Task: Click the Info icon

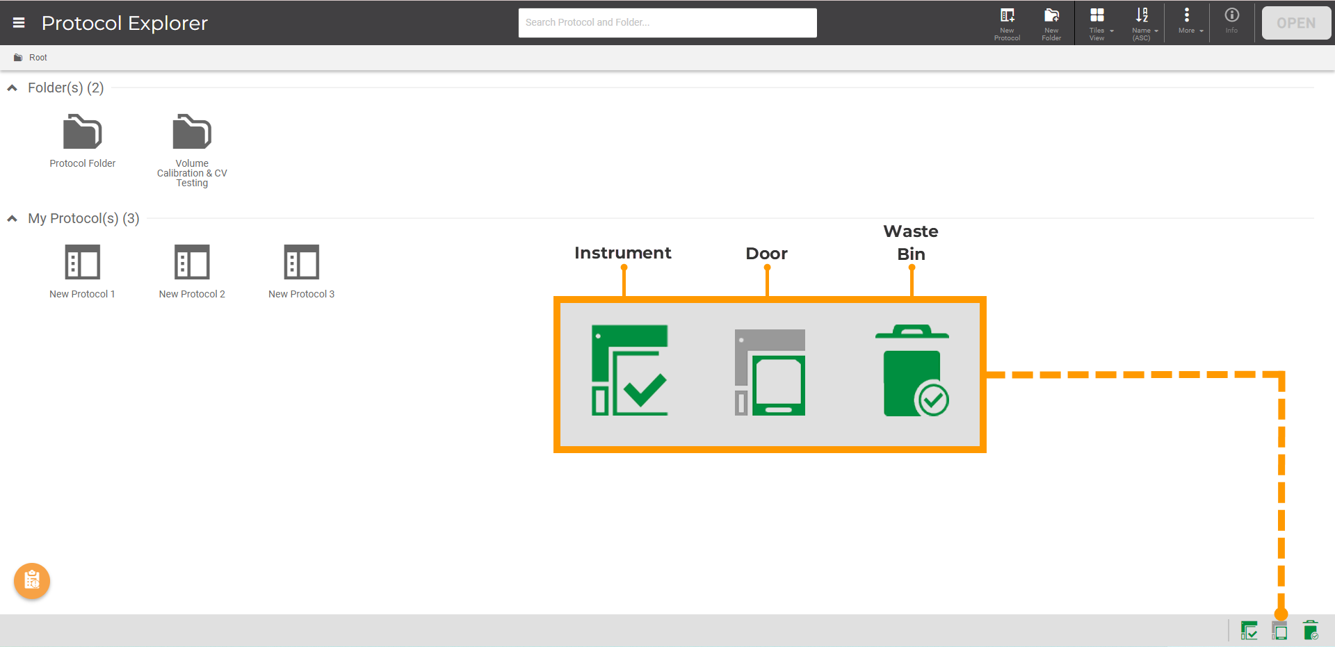Action: tap(1231, 21)
